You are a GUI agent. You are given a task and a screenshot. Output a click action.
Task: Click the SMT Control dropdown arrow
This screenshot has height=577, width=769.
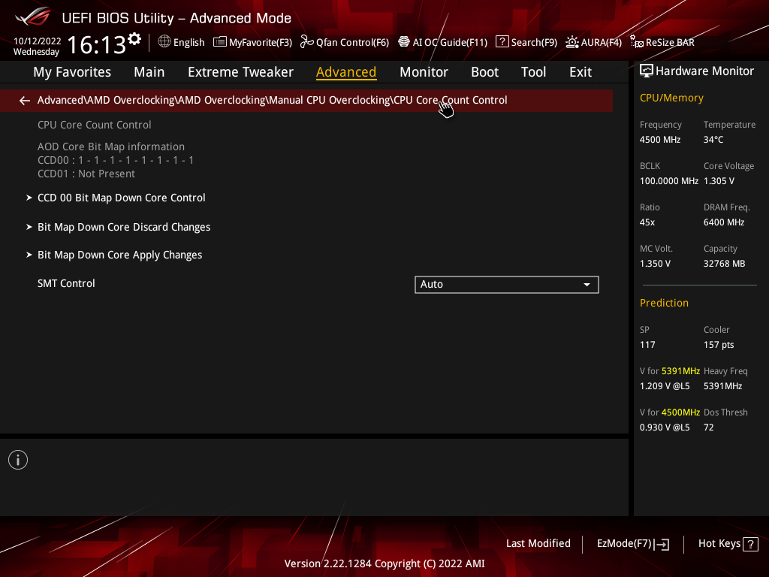(587, 285)
